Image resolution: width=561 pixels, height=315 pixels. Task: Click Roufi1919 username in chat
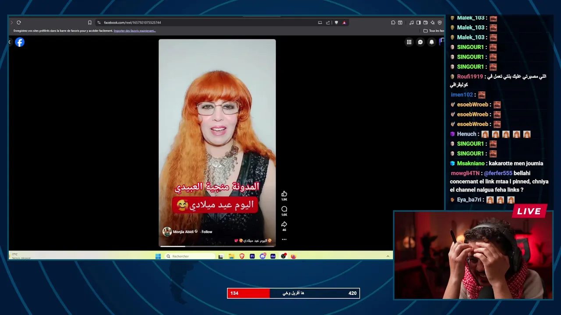click(x=470, y=77)
